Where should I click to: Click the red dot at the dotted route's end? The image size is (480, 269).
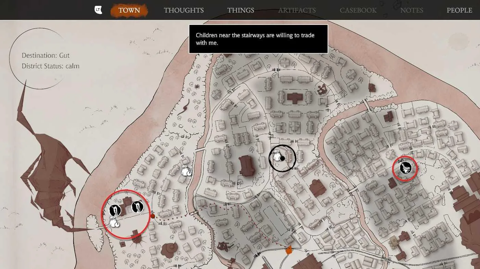pyautogui.click(x=153, y=216)
